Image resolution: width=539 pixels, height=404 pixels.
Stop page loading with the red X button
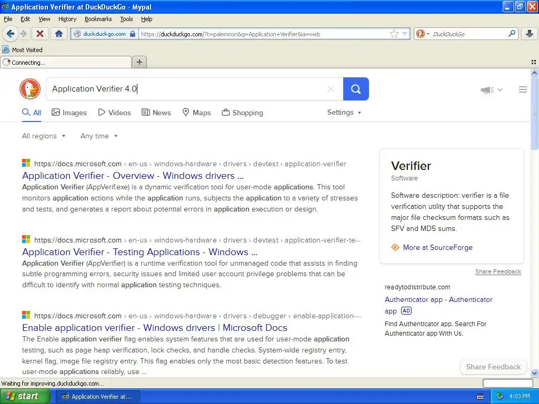click(40, 34)
